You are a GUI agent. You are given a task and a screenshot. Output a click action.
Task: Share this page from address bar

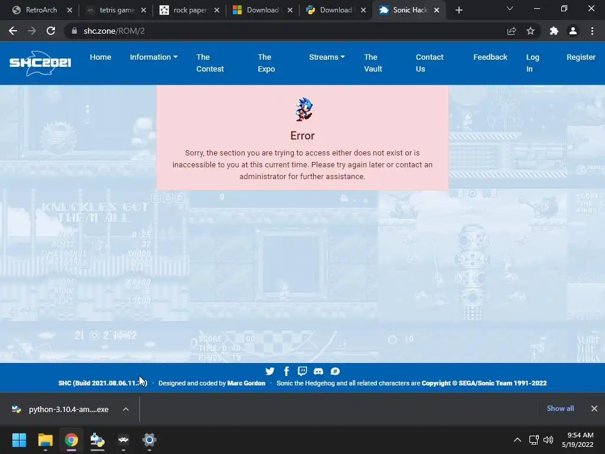[512, 31]
